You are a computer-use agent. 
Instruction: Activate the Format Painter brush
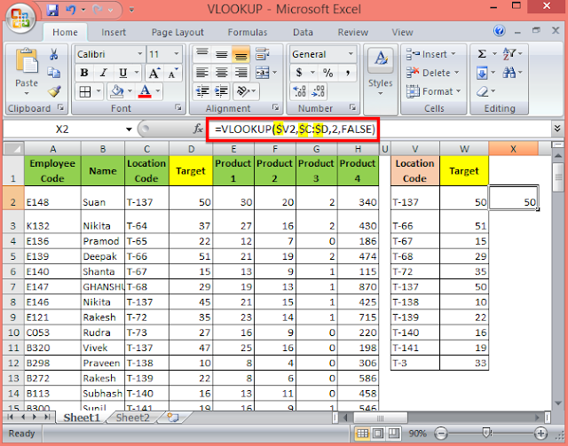coord(53,91)
